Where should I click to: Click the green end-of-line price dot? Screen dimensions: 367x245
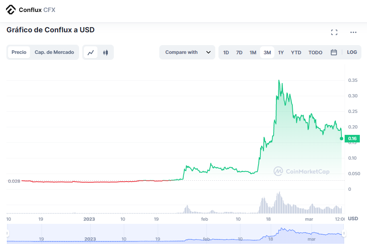tap(341, 138)
